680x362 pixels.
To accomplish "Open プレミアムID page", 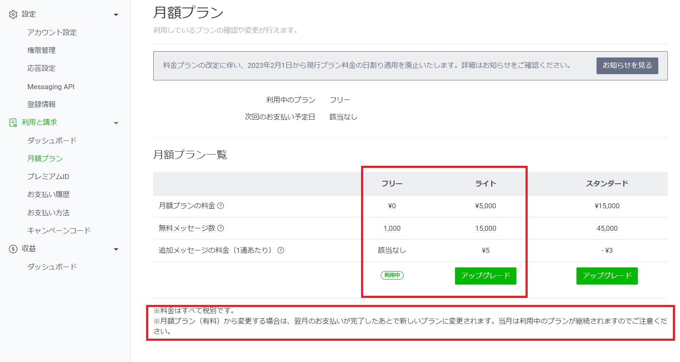I will [x=48, y=177].
